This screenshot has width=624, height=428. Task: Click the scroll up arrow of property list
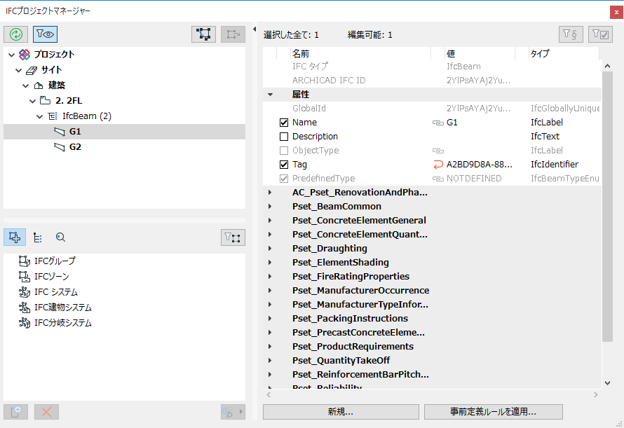coord(607,66)
